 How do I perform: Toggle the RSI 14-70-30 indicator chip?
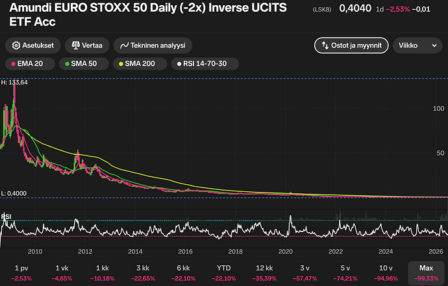pyautogui.click(x=205, y=64)
